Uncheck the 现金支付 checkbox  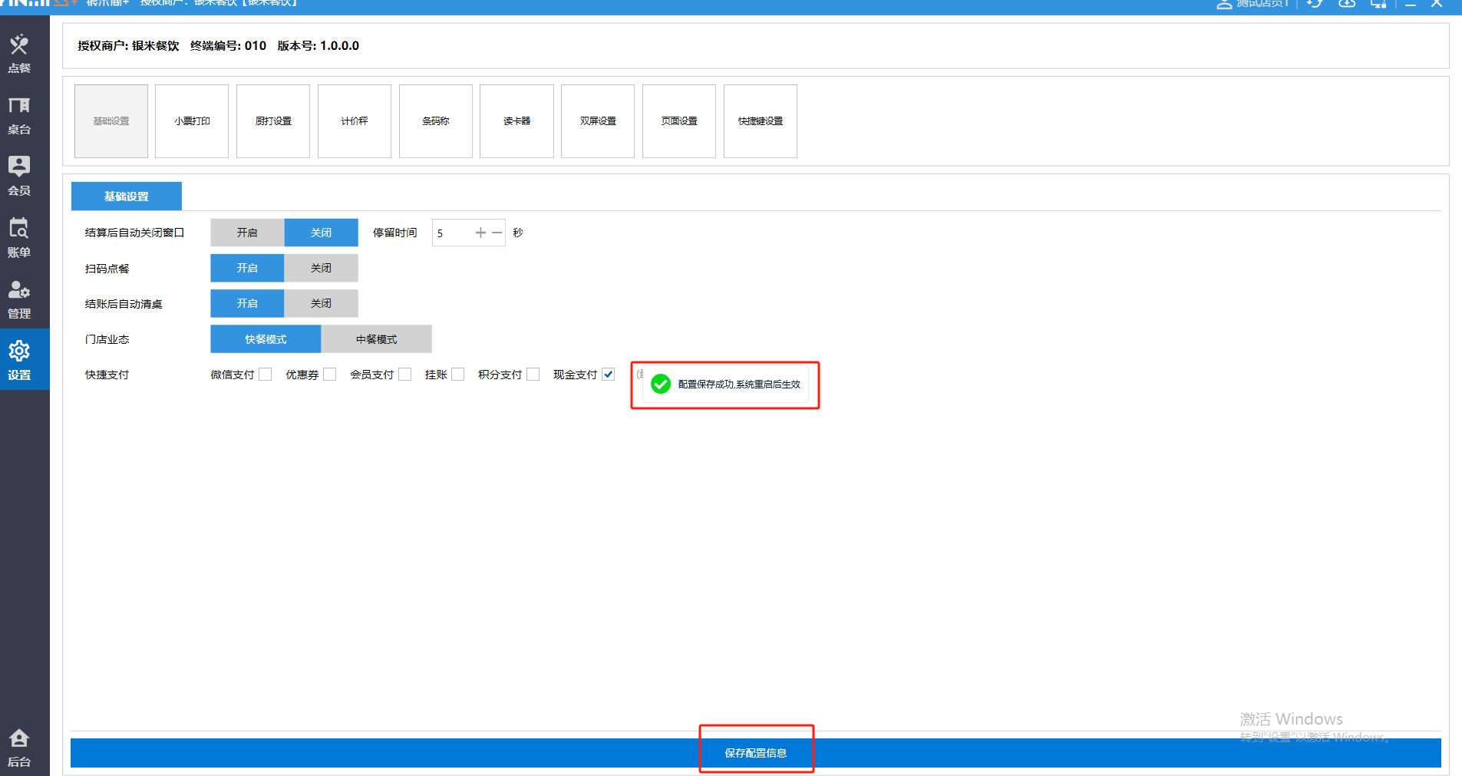point(609,375)
